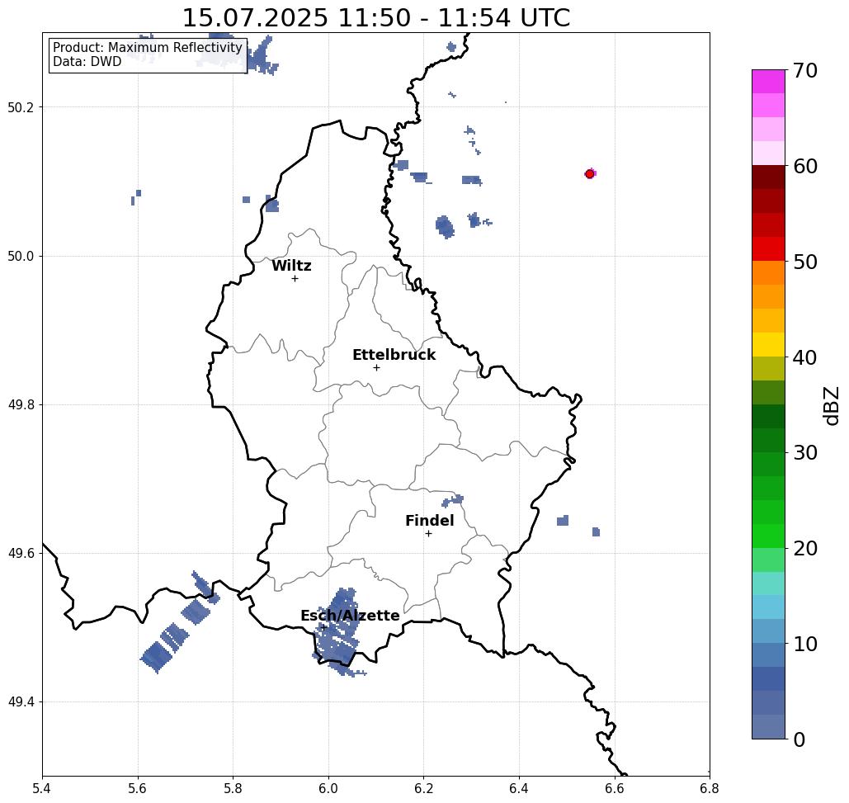The width and height of the screenshot is (849, 803).
Task: Click the cross marker below Wiltz
Action: (295, 278)
